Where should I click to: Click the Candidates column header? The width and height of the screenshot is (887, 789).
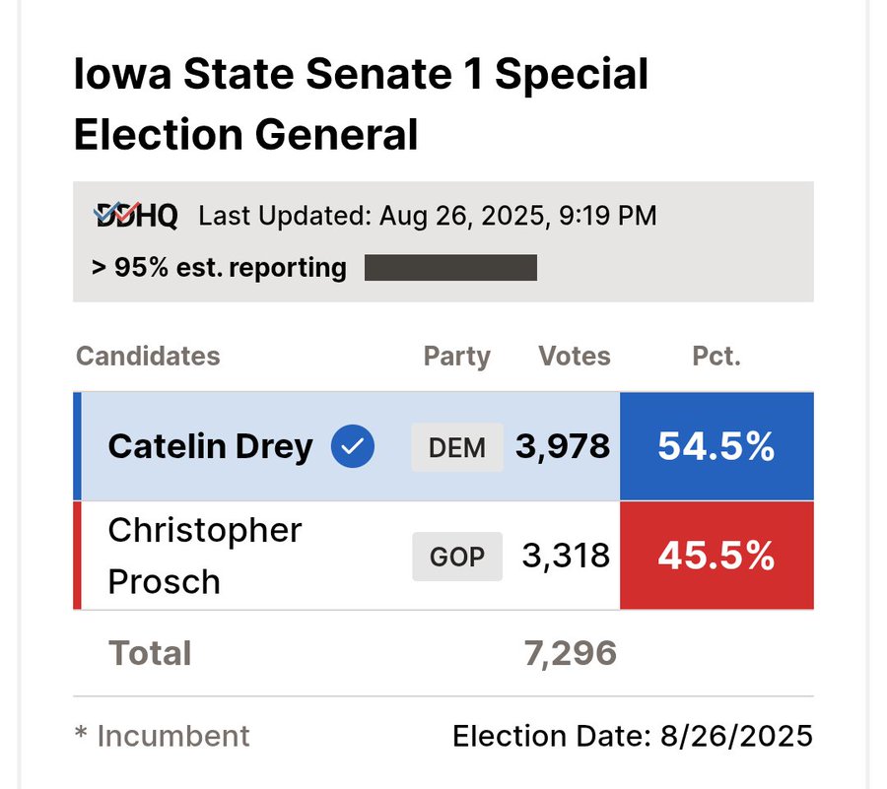coord(148,357)
